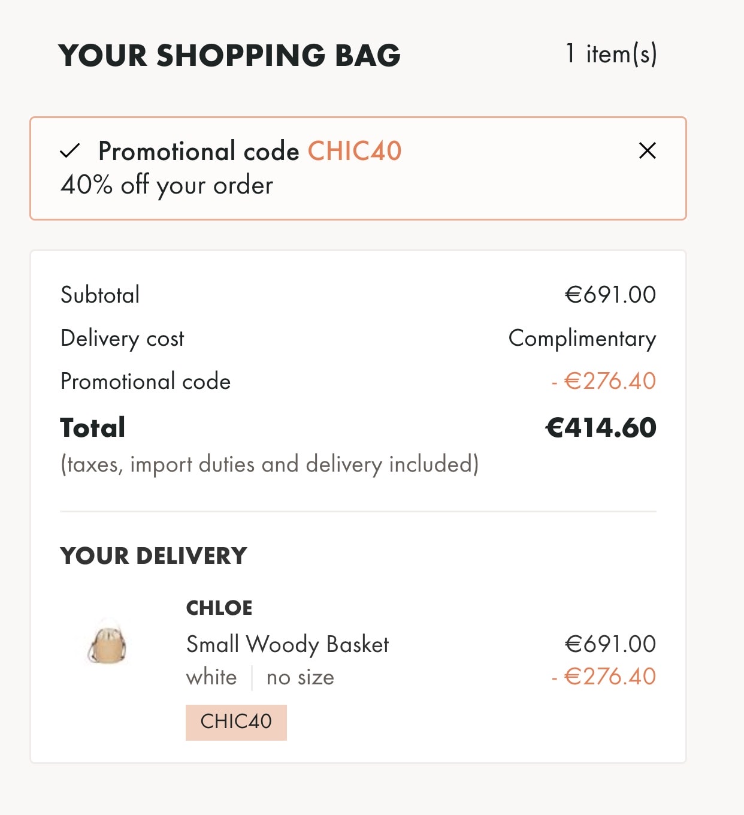Click the CHIC40 tag under the product
Screen dimensions: 744x815
point(236,722)
